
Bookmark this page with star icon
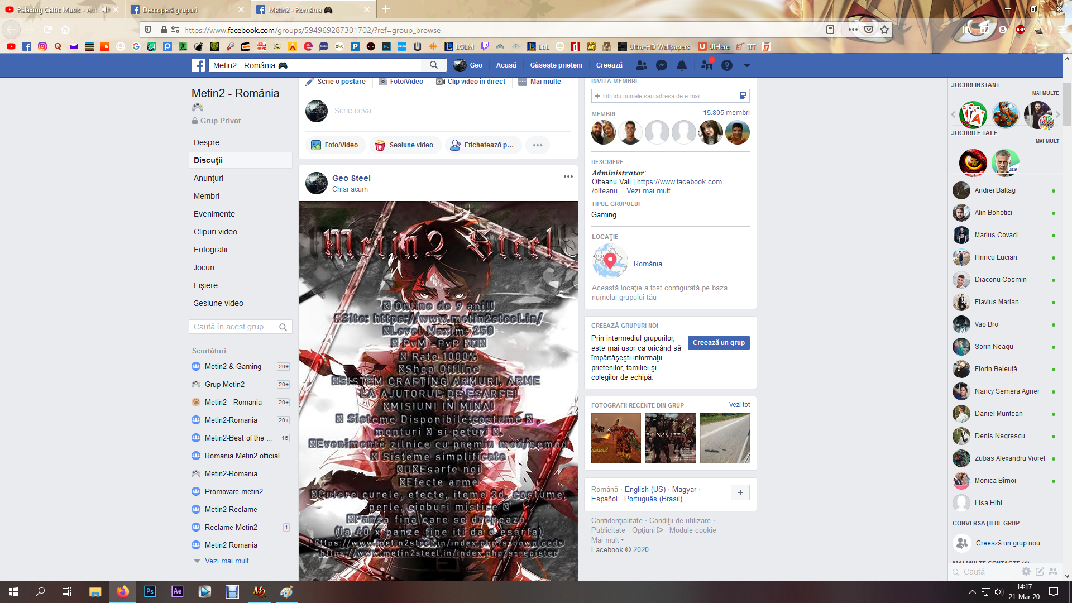click(884, 30)
